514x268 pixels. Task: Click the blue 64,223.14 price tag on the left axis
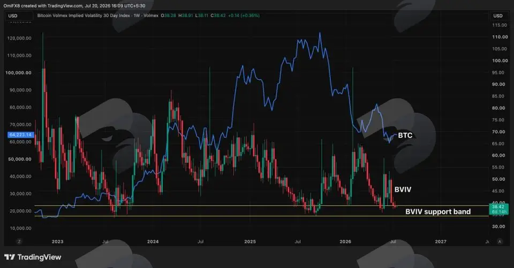[x=21, y=135]
